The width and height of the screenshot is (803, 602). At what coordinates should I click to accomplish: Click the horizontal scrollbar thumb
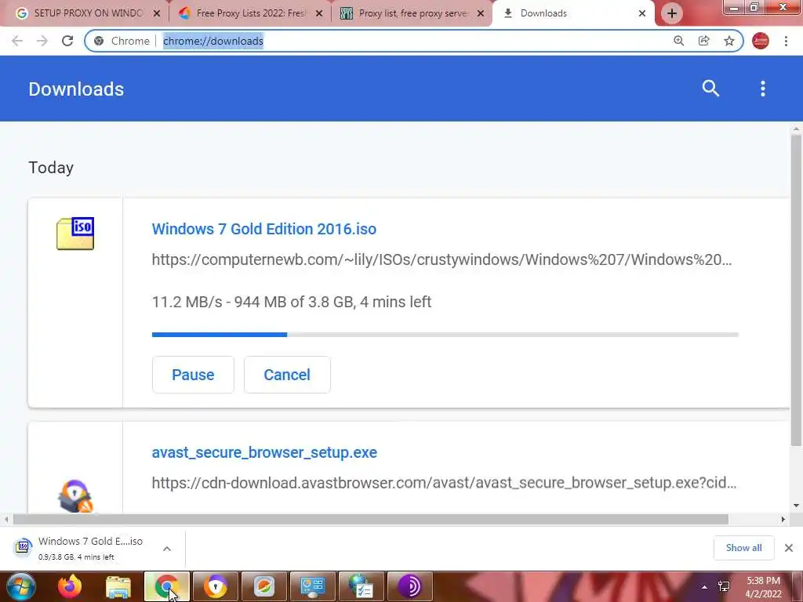click(x=371, y=520)
